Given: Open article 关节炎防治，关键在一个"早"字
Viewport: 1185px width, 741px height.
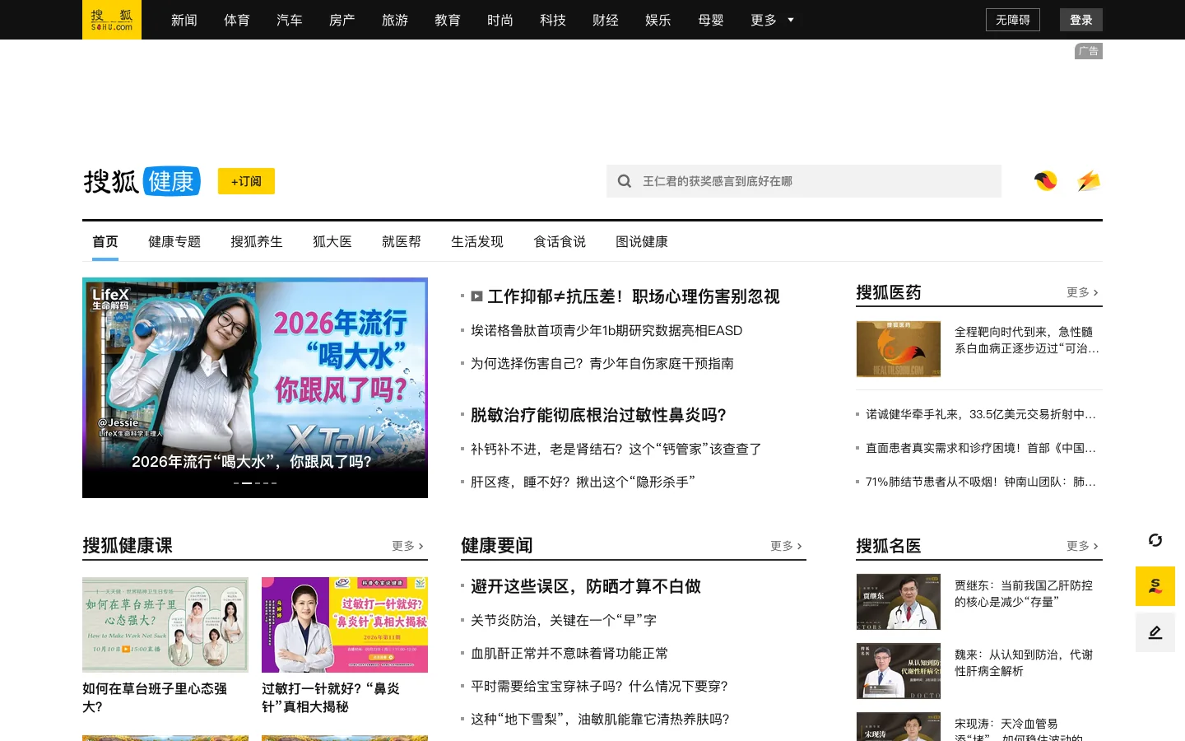Looking at the screenshot, I should point(564,620).
